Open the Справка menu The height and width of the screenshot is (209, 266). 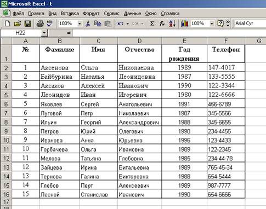coord(170,14)
